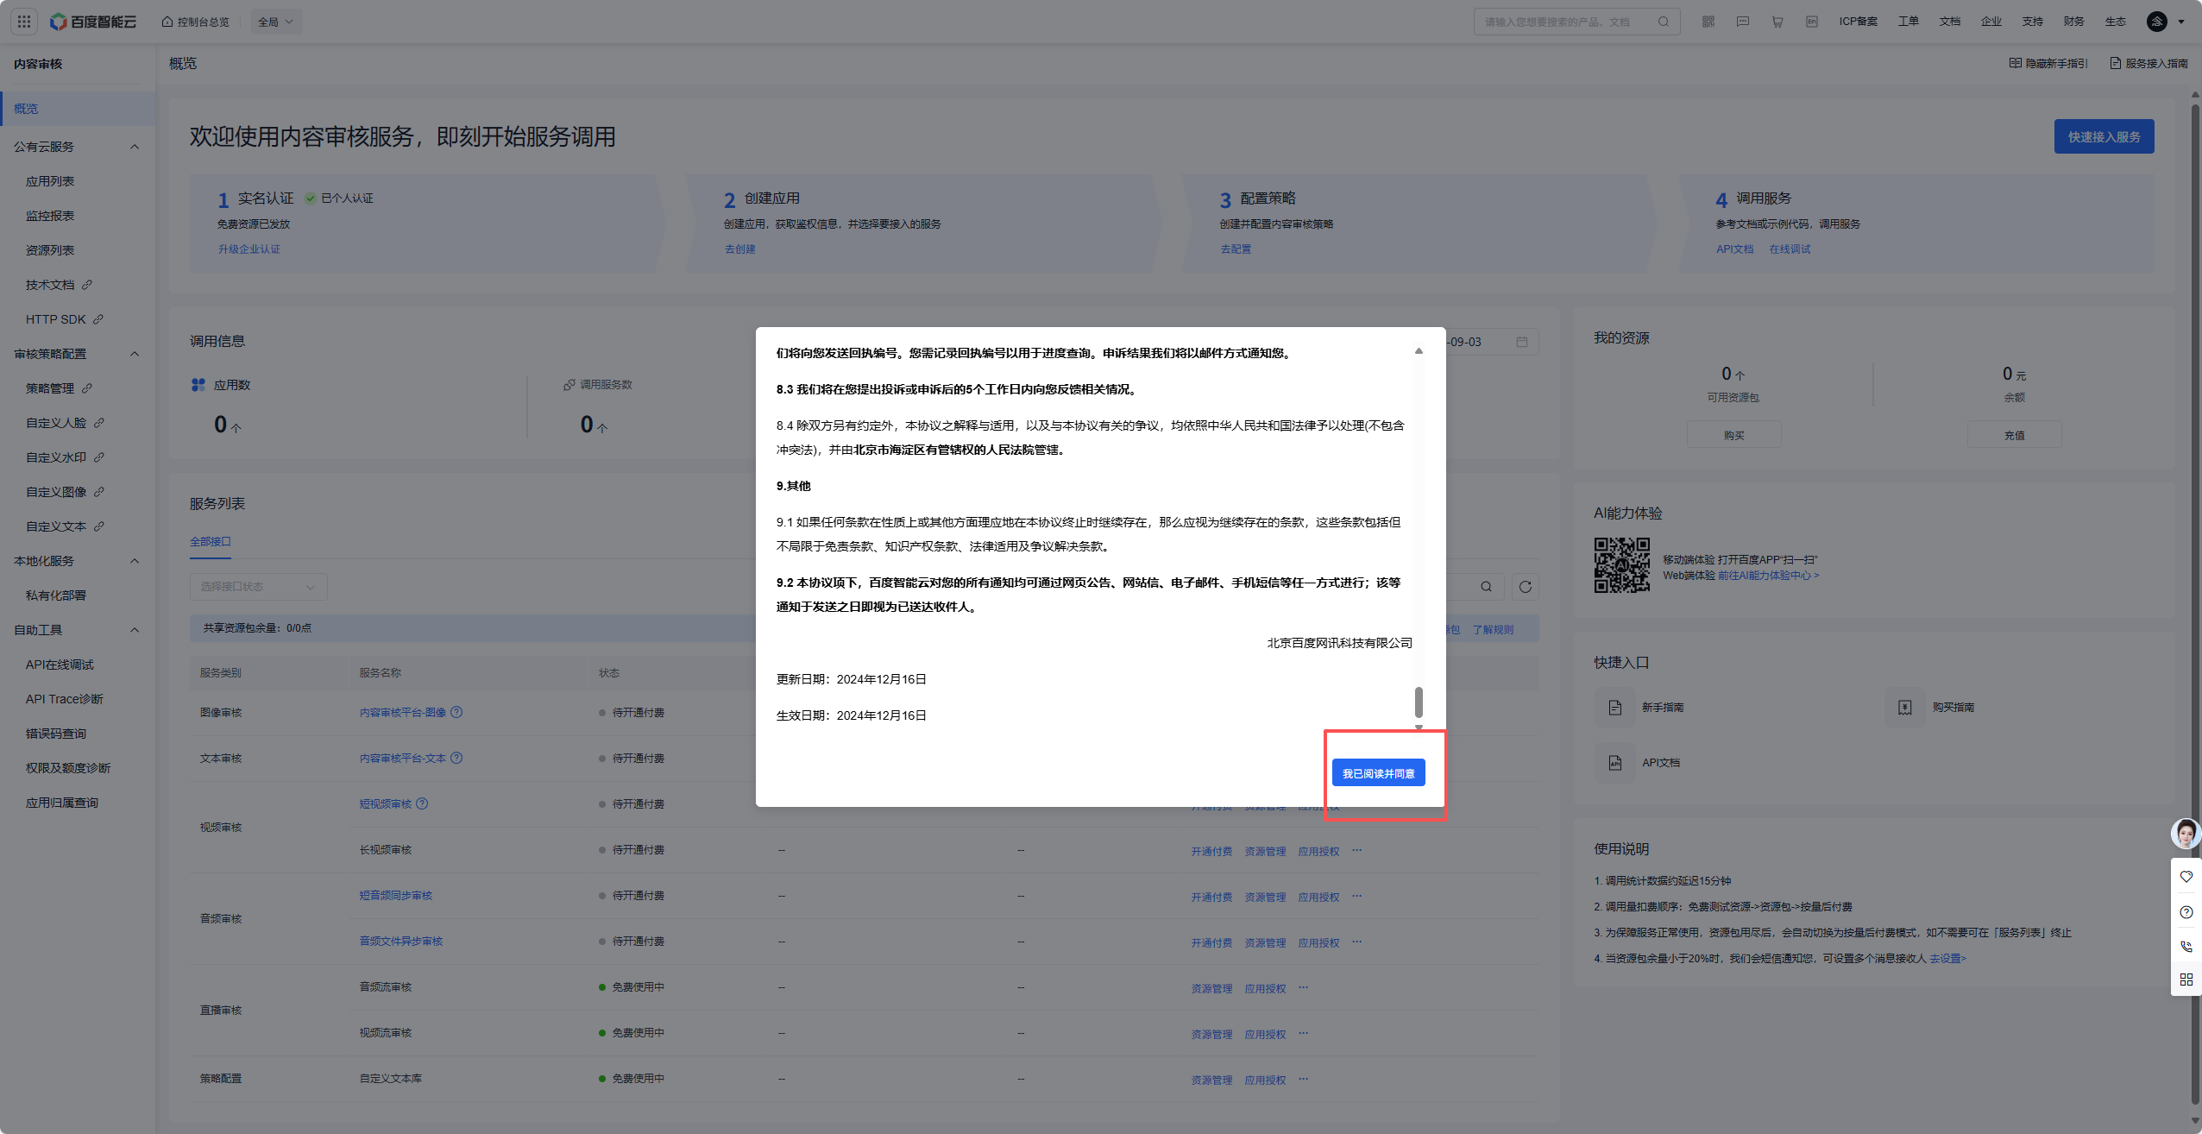This screenshot has width=2202, height=1134.
Task: Switch language with the En icon
Action: point(1812,22)
